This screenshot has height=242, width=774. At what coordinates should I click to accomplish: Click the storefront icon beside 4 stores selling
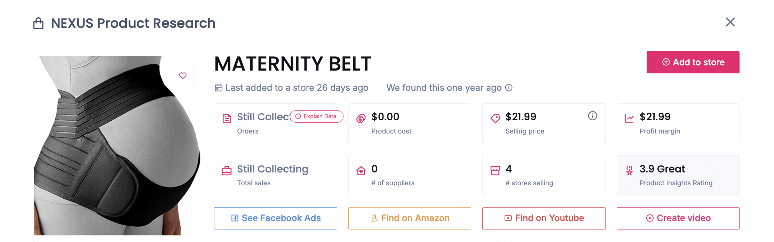496,170
